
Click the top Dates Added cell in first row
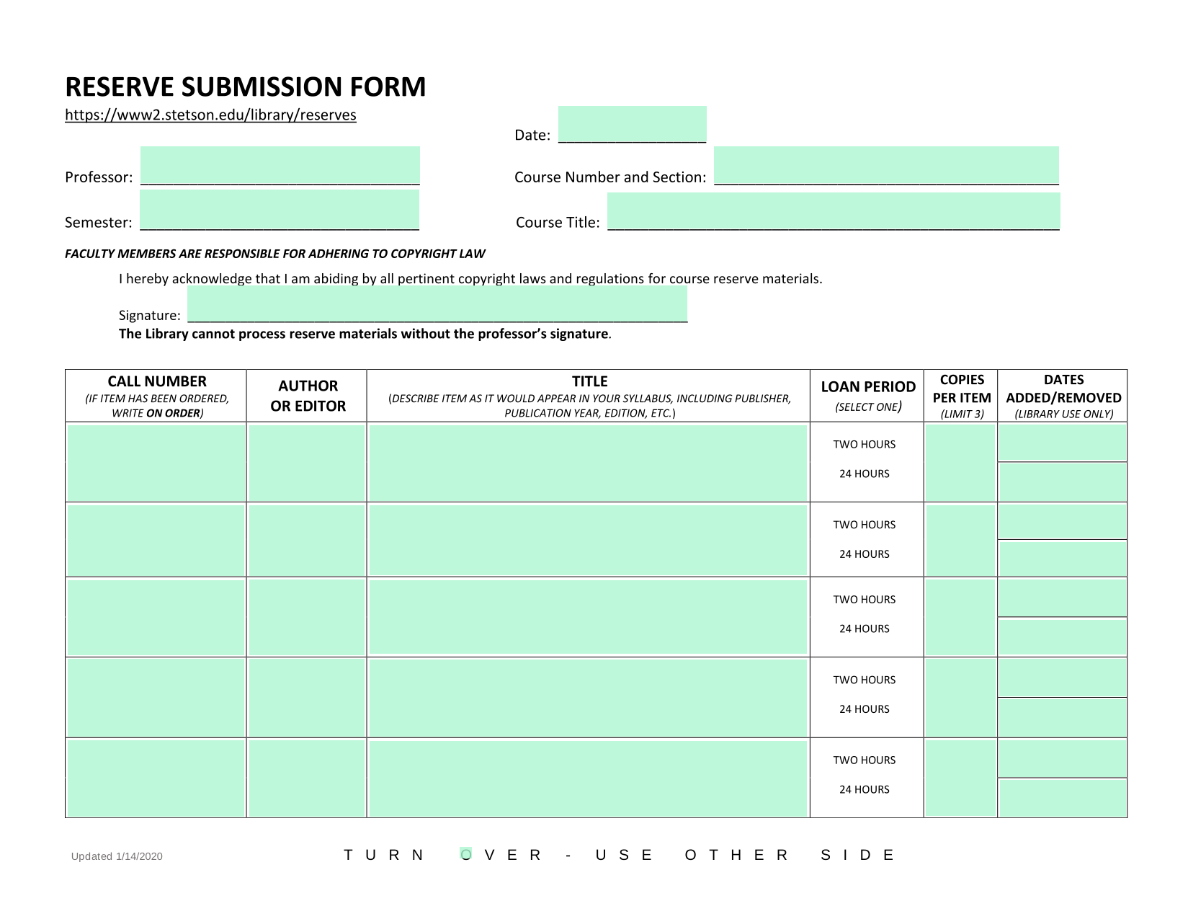pyautogui.click(x=1063, y=443)
